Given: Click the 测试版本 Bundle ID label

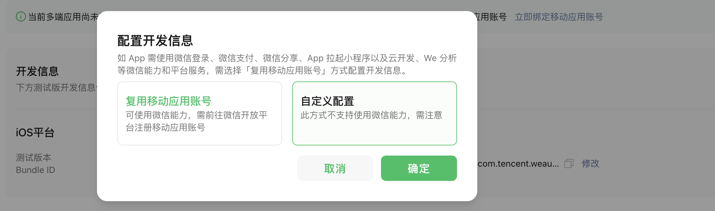Looking at the screenshot, I should pyautogui.click(x=35, y=163).
